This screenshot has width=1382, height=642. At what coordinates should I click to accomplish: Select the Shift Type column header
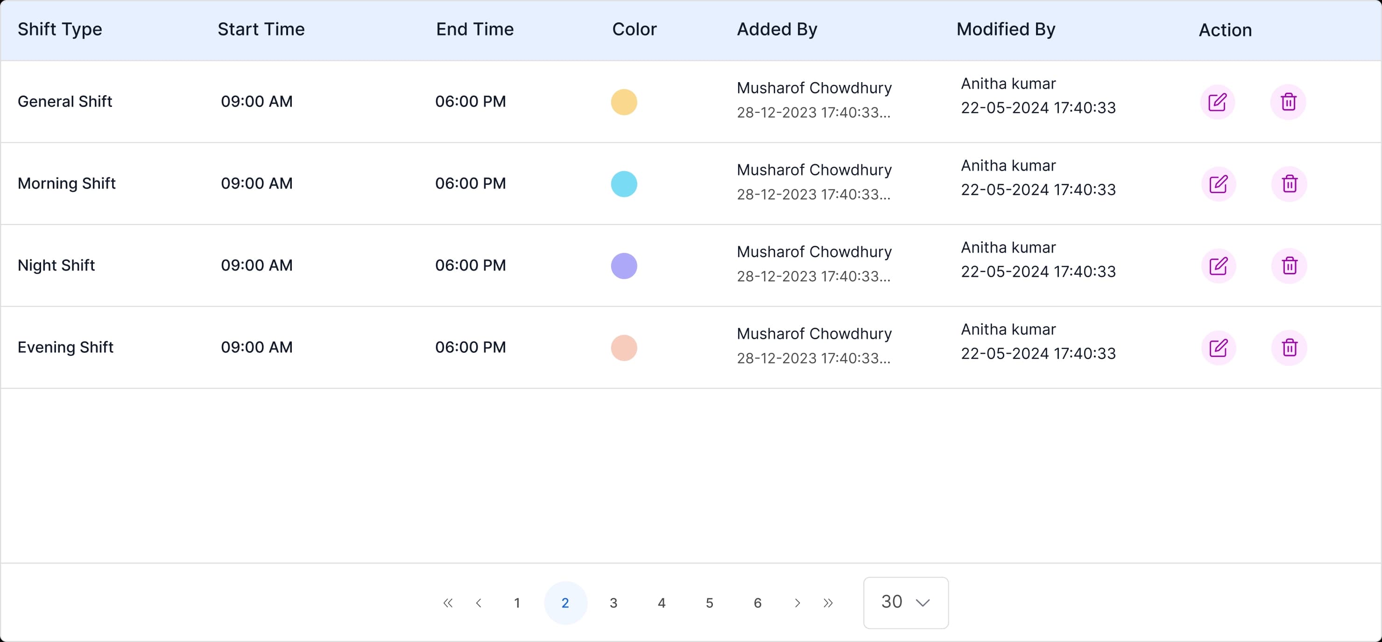pos(60,29)
